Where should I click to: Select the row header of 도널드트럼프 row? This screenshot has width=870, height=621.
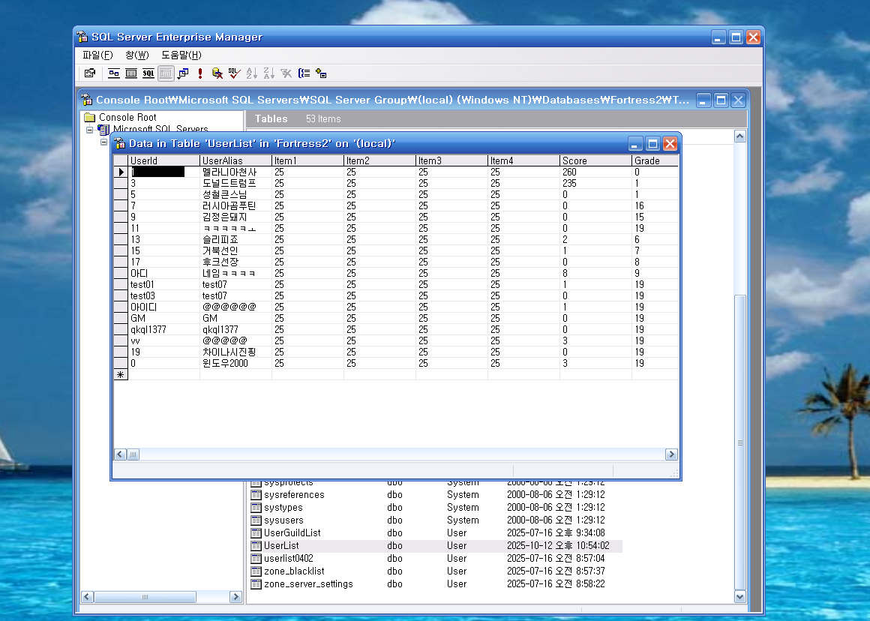(x=121, y=183)
